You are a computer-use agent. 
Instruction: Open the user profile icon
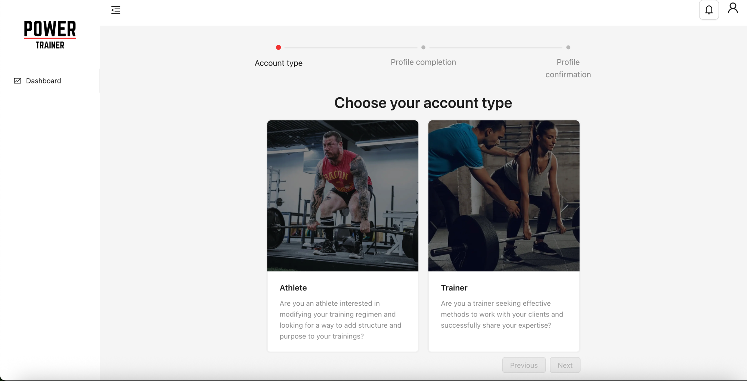click(733, 8)
